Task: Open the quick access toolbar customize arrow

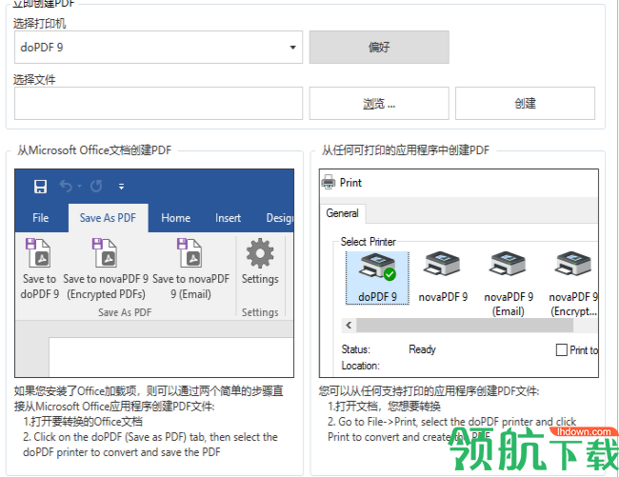Action: (x=121, y=187)
